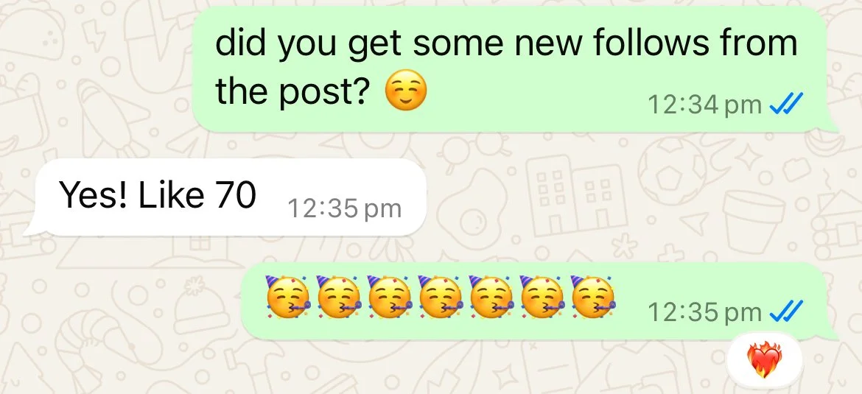Click the fifth party face emoji
The height and width of the screenshot is (394, 862).
click(x=490, y=298)
